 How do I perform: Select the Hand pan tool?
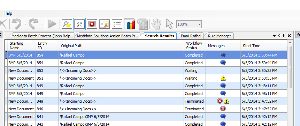coord(156,24)
